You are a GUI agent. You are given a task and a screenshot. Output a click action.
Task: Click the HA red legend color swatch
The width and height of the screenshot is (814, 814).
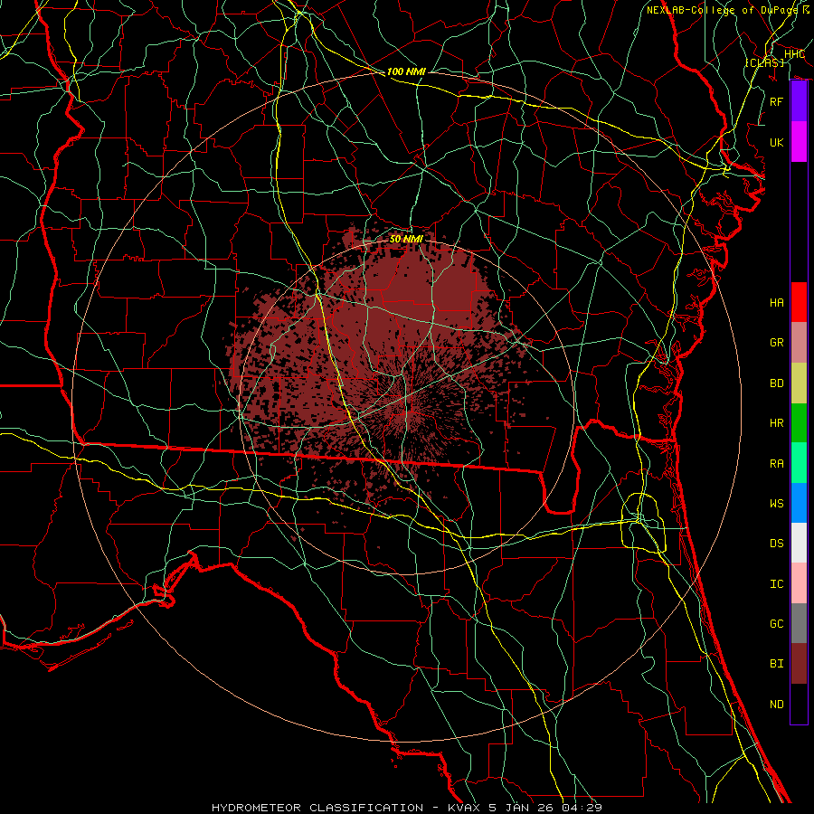(799, 302)
